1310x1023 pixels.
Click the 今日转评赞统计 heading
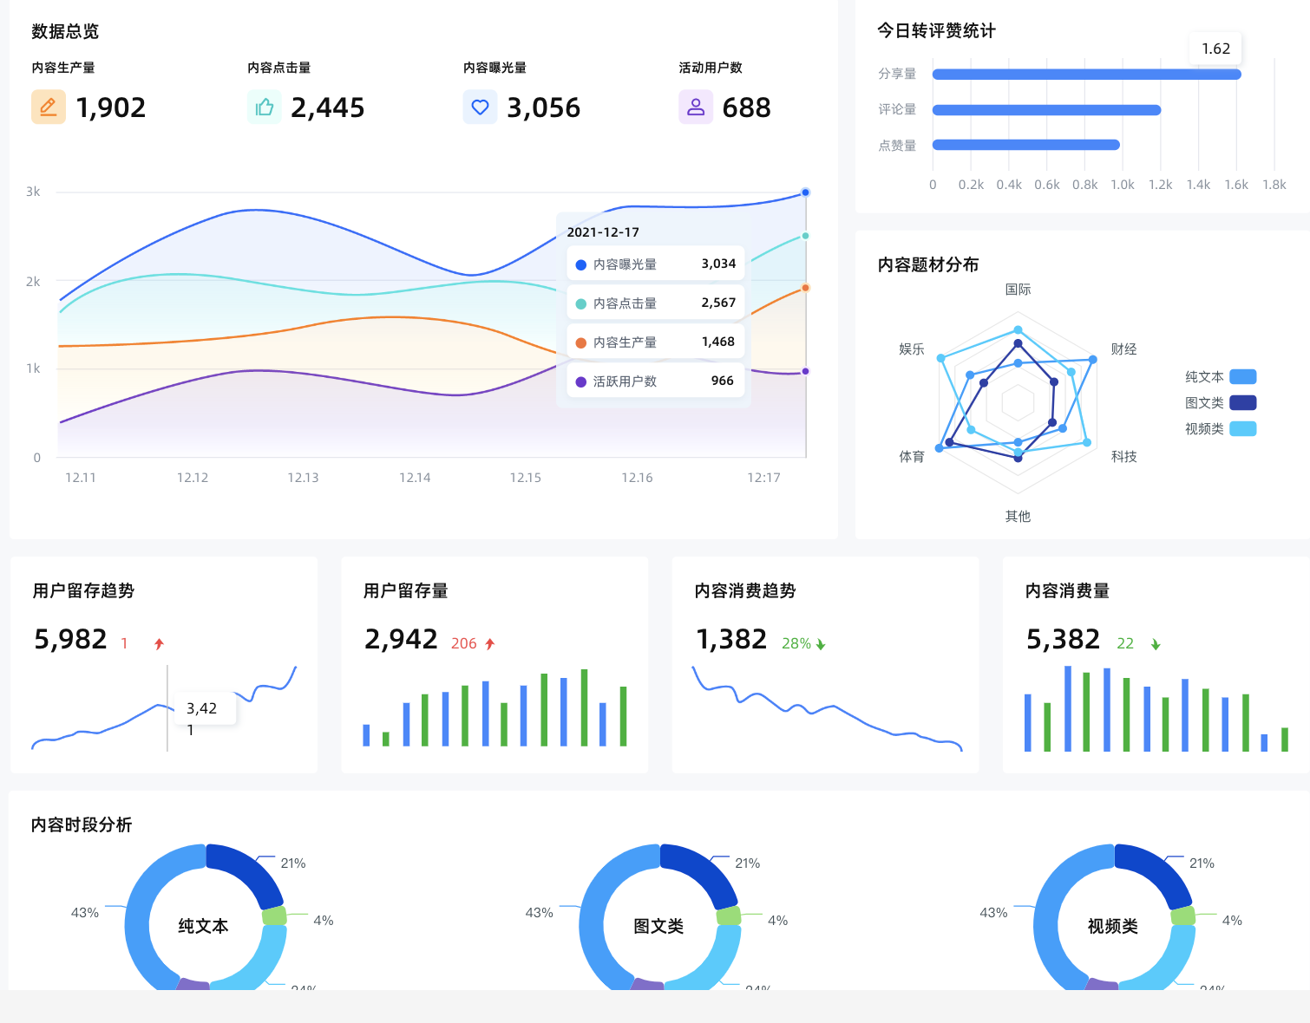(x=936, y=30)
